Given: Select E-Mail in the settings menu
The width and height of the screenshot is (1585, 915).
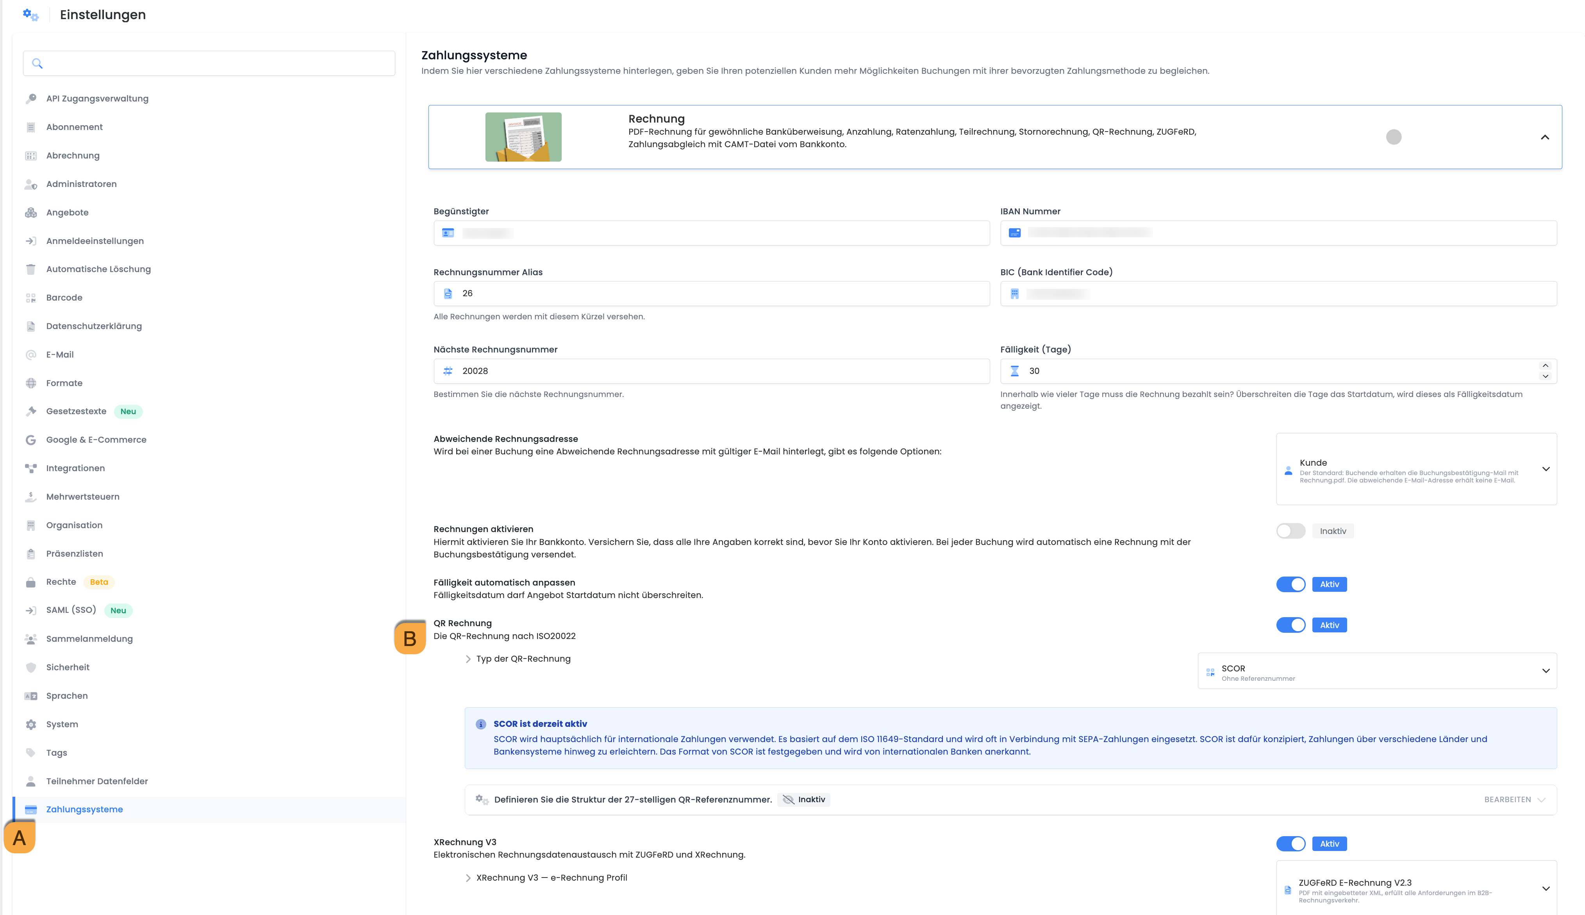Looking at the screenshot, I should coord(60,355).
